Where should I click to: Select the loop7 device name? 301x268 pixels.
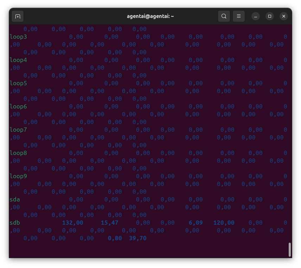tap(18, 130)
